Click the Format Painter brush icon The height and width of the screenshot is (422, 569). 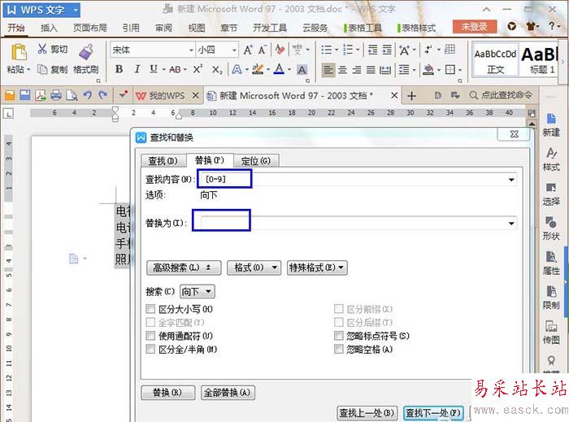[85, 52]
